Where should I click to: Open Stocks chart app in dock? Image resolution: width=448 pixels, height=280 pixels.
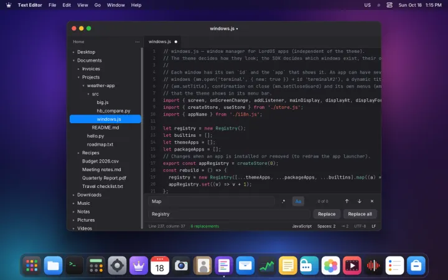266,266
